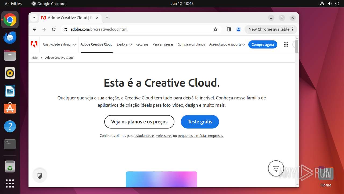Expand Aprendizado e suporte dropdown
344x194 pixels.
pos(227,44)
